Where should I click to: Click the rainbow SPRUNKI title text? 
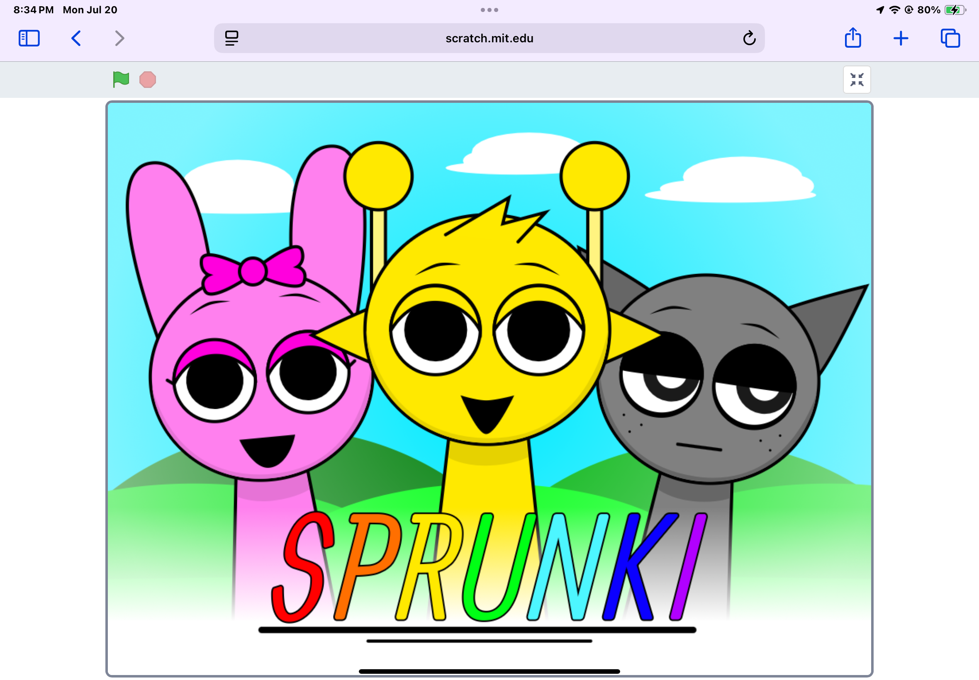coord(488,567)
